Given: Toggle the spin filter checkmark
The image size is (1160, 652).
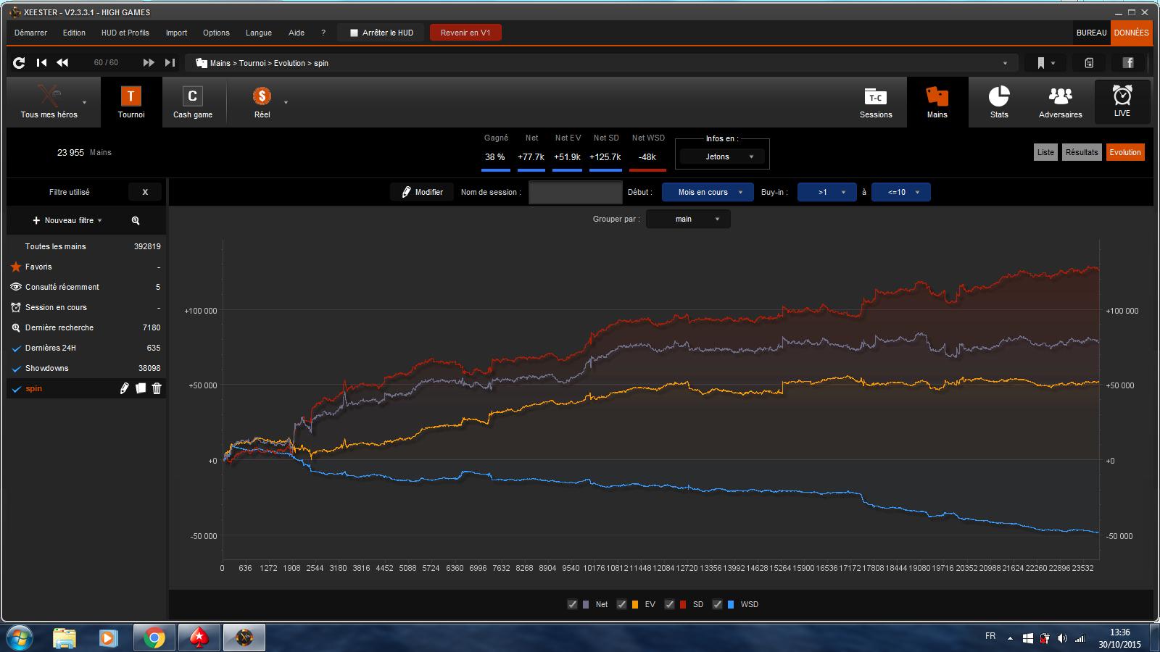Looking at the screenshot, I should coord(16,389).
